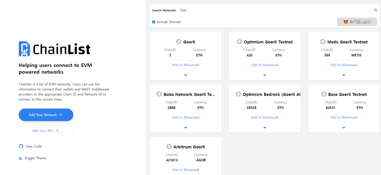
Task: Toggle the Include Testnets checkbox
Action: (153, 22)
